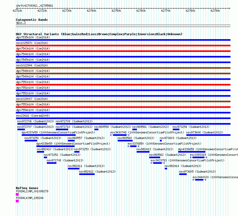Click the nsv972710 (Sudmant2013) variant label
The width and height of the screenshot is (238, 216).
pyautogui.click(x=74, y=127)
